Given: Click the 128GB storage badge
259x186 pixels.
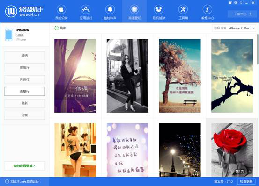Looking at the screenshot, I should 20,35.
